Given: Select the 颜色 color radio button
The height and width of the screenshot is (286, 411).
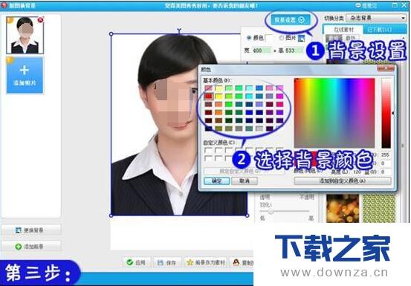Looking at the screenshot, I should [249, 38].
